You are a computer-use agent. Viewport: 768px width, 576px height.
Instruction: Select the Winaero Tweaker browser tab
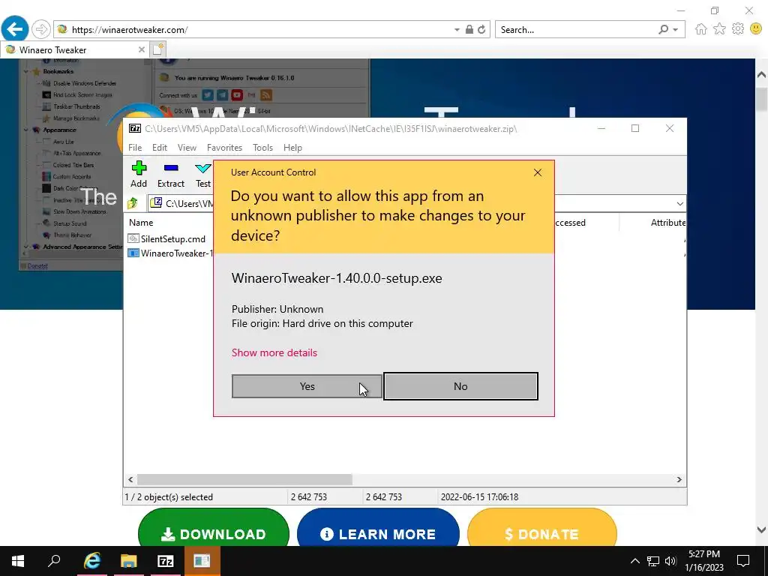click(74, 49)
